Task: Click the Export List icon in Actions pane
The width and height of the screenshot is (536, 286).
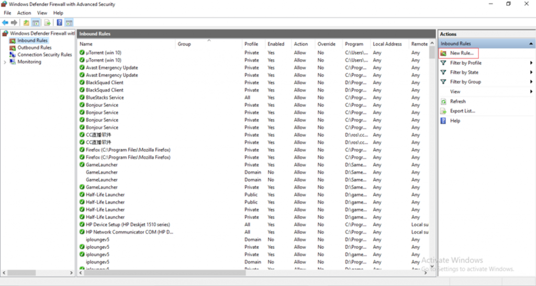Action: (x=443, y=111)
